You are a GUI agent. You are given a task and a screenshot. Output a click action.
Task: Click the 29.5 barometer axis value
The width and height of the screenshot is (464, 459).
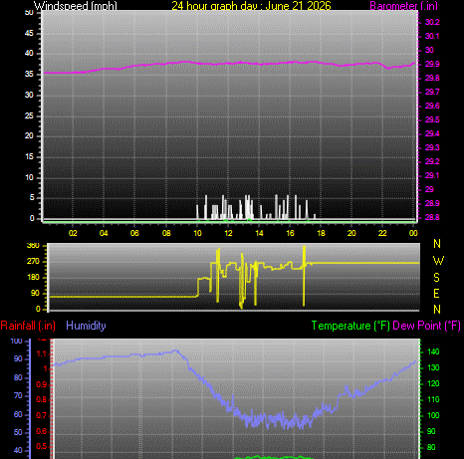(x=432, y=119)
